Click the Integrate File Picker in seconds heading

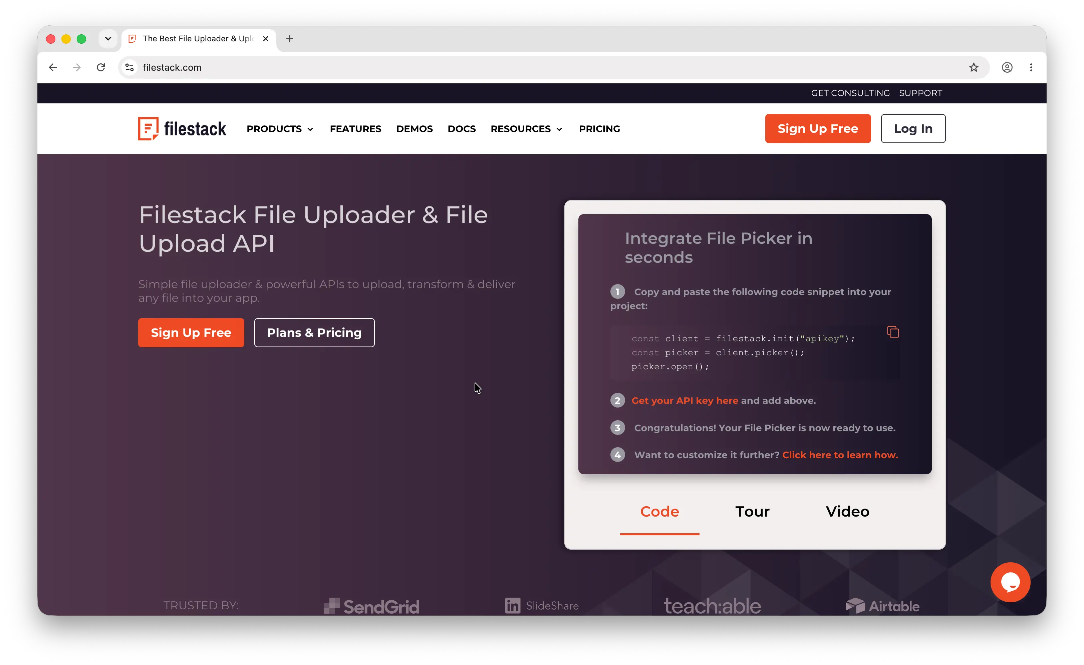click(x=718, y=247)
